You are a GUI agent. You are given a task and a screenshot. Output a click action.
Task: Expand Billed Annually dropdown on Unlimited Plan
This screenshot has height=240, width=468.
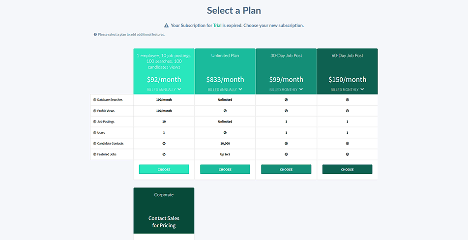pos(225,90)
